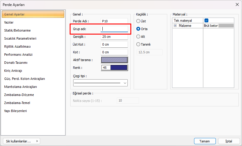The width and height of the screenshot is (242, 146).
Task: Select the Alt eccentricity option
Action: click(x=138, y=37)
